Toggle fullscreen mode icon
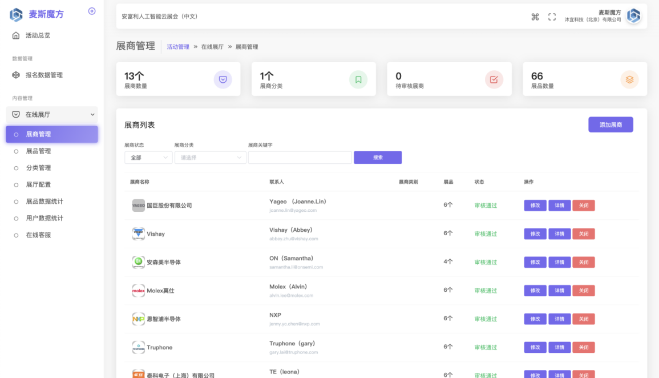 pos(552,17)
